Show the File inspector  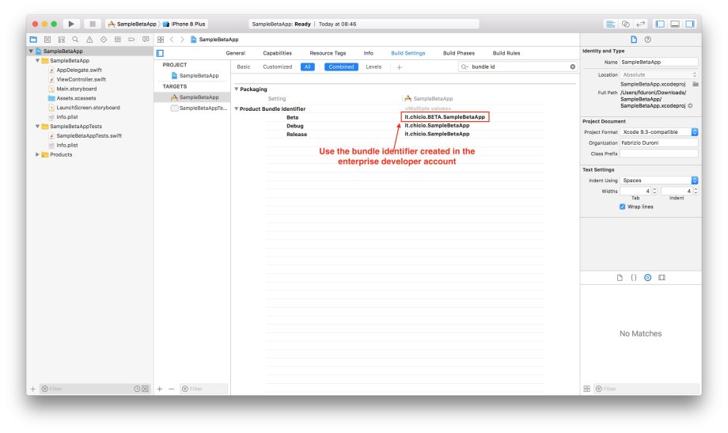click(634, 40)
